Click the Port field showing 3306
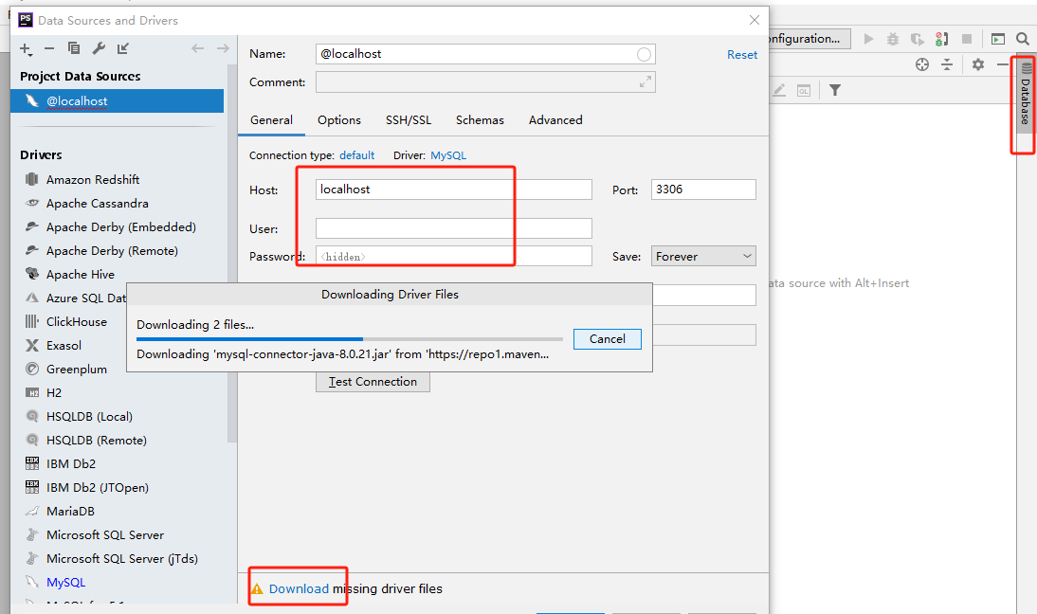Viewport: 1037px width, 614px height. pyautogui.click(x=703, y=190)
